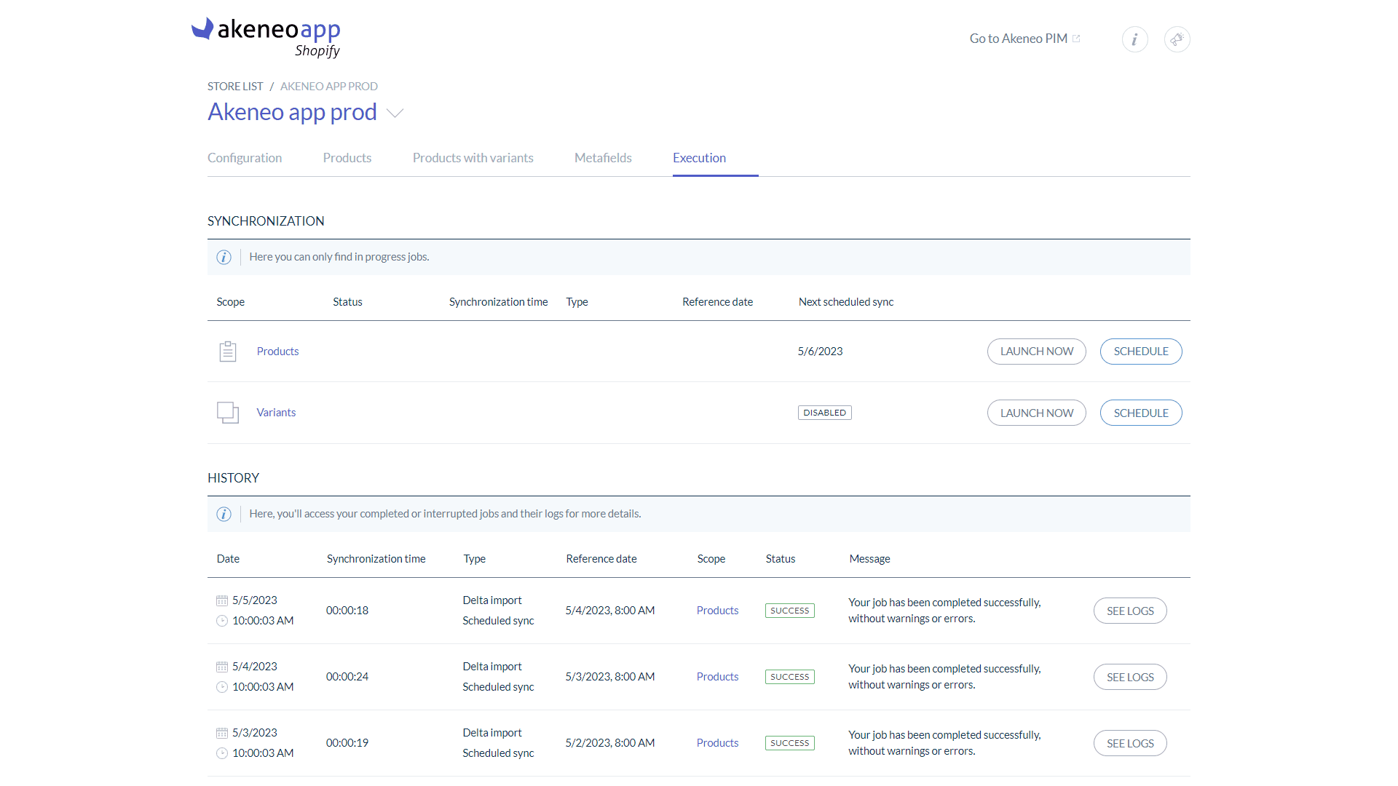Click the clock icon in the 5/4/2023 row
Viewport: 1398px width, 786px height.
(x=222, y=687)
